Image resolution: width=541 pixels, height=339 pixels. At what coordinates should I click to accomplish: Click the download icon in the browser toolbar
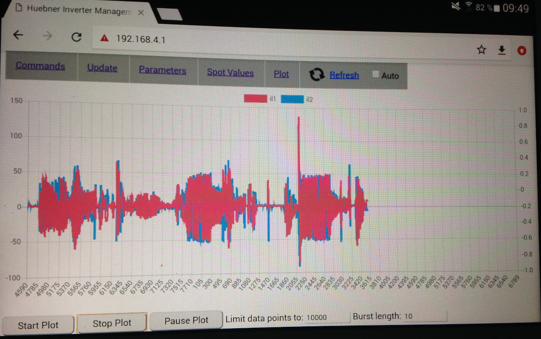point(502,50)
